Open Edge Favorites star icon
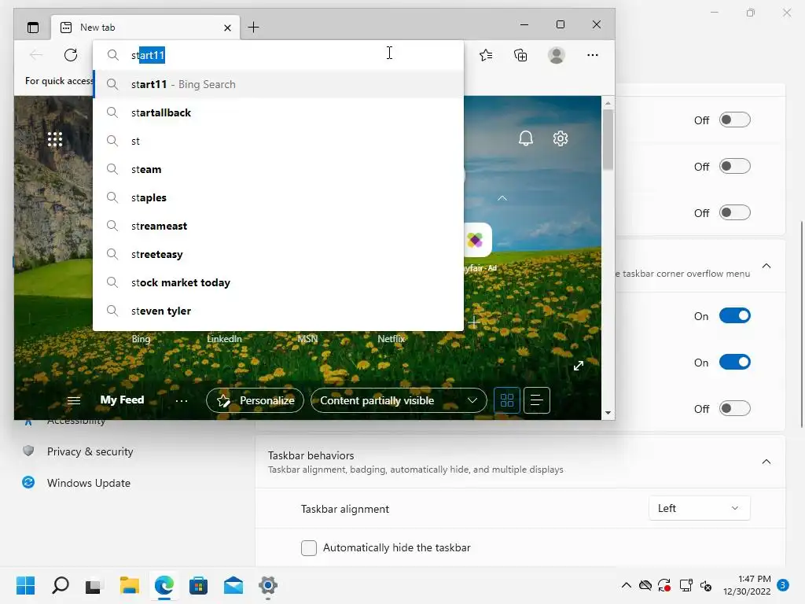Screen dimensions: 805x604 click(x=486, y=55)
